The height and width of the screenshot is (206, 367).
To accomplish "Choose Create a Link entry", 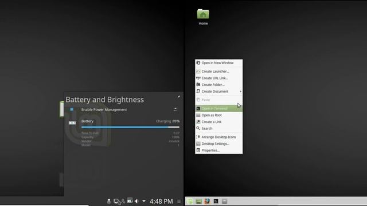I will point(219,122).
